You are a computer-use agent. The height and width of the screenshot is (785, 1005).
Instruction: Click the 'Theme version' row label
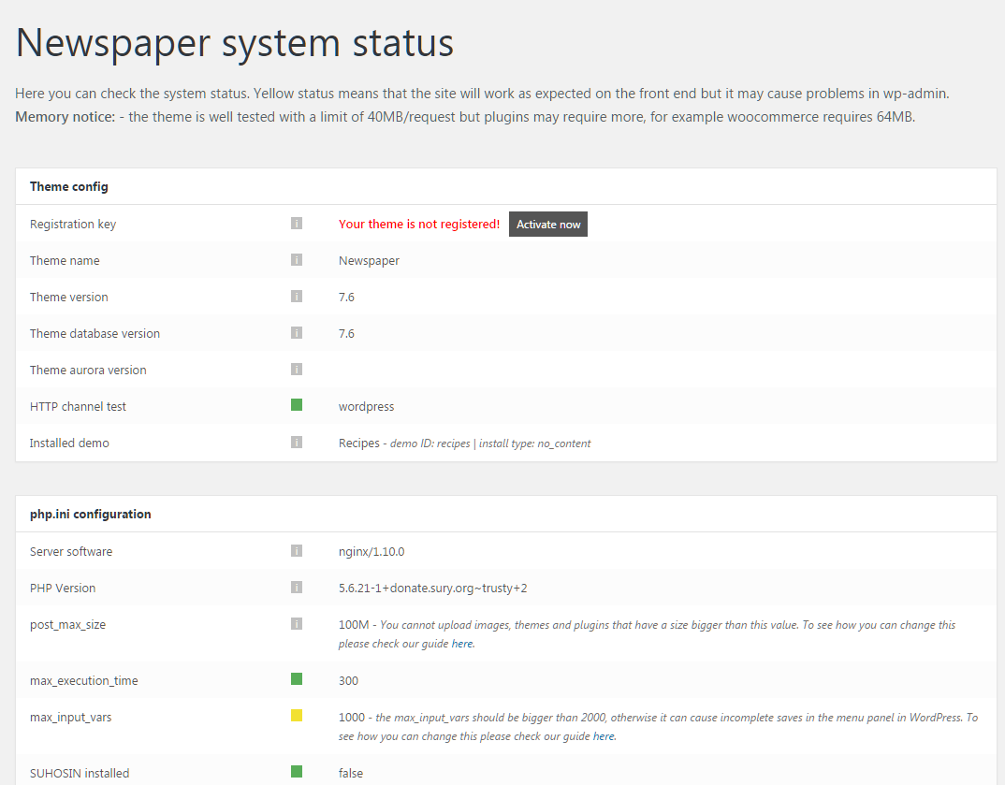pos(68,297)
